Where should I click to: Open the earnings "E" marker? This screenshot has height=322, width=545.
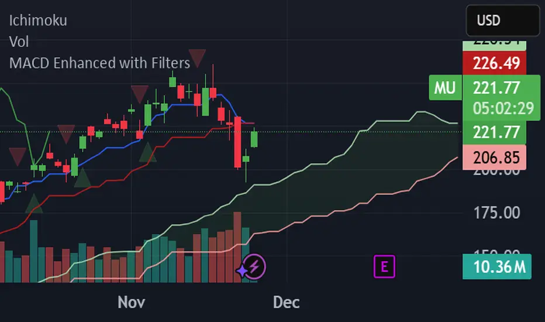tap(384, 268)
